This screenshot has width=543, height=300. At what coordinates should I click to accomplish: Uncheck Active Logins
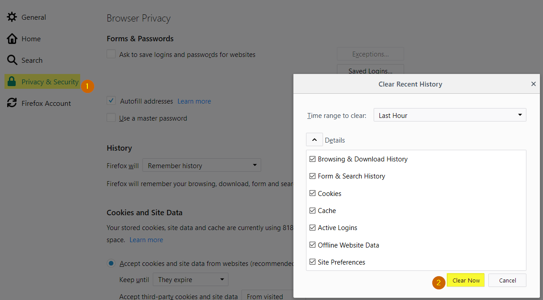(312, 227)
